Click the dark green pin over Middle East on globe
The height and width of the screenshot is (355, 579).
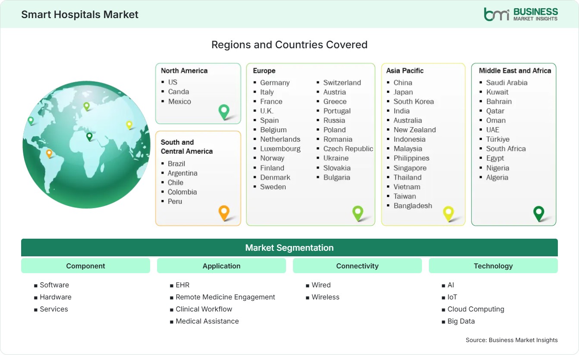tap(89, 137)
